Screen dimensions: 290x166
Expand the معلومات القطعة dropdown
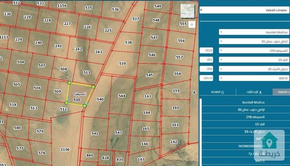pyautogui.click(x=244, y=10)
